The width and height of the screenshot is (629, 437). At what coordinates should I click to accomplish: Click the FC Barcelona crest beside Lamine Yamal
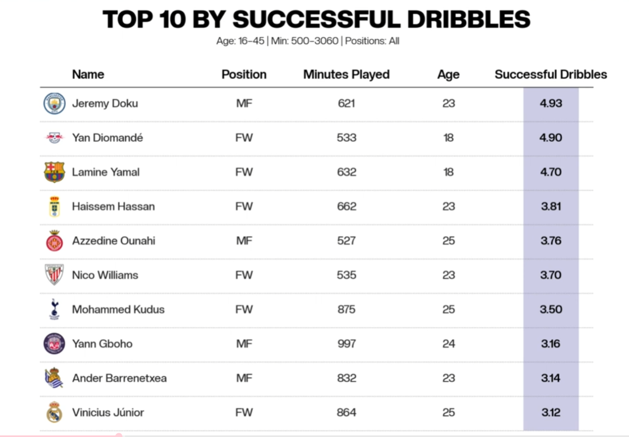tap(54, 172)
